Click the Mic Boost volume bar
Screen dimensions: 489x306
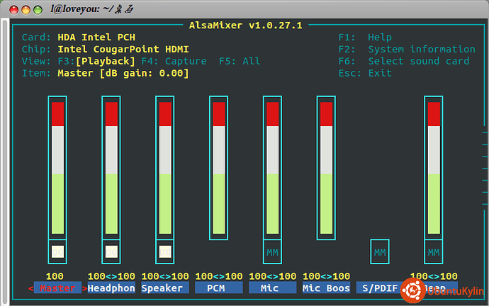point(326,168)
